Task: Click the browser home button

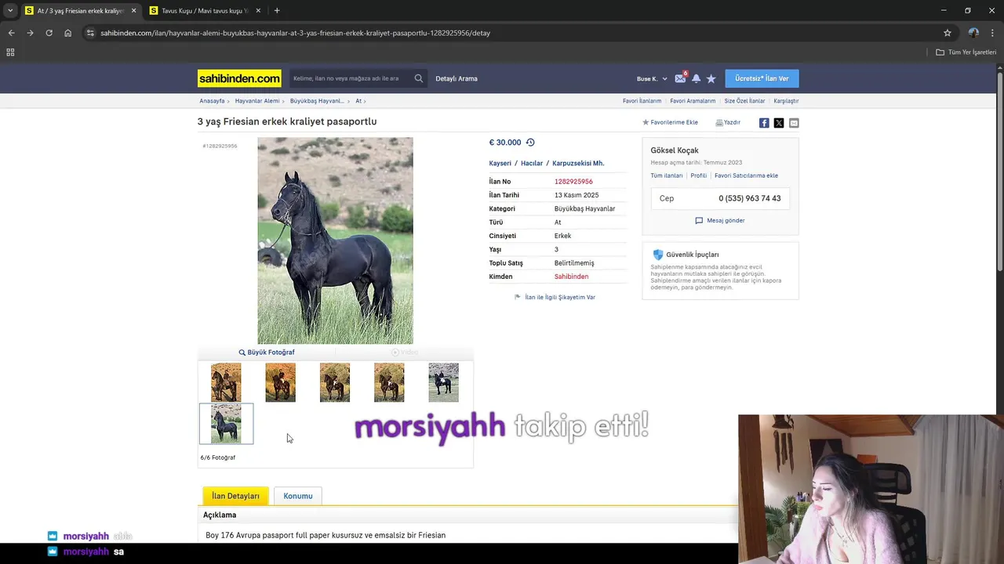Action: click(x=67, y=33)
